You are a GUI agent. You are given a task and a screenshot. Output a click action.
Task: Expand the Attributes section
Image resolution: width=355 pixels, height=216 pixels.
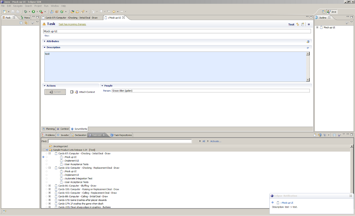coord(44,41)
